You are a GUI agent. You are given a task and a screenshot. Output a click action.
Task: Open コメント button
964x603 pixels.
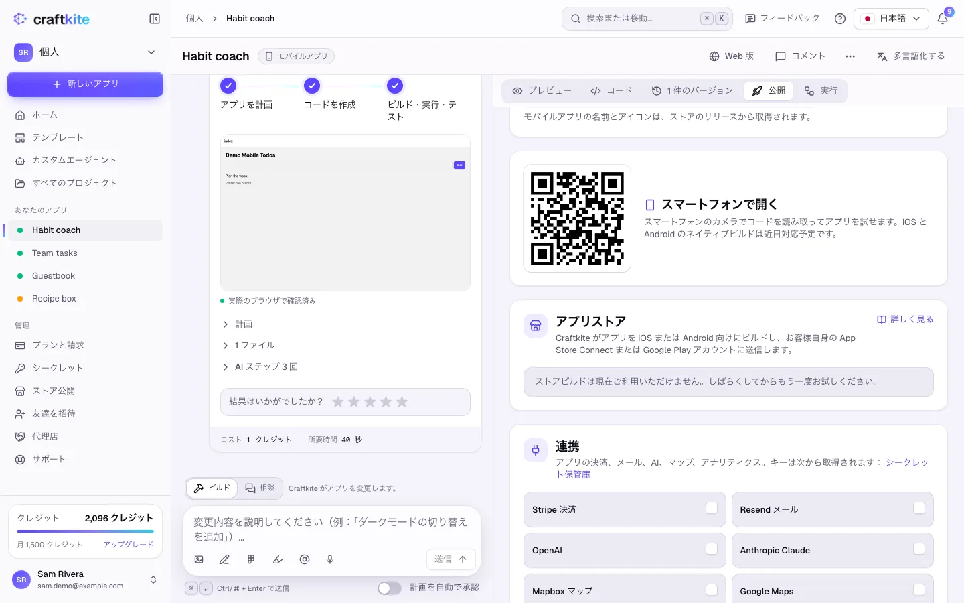[x=800, y=56]
